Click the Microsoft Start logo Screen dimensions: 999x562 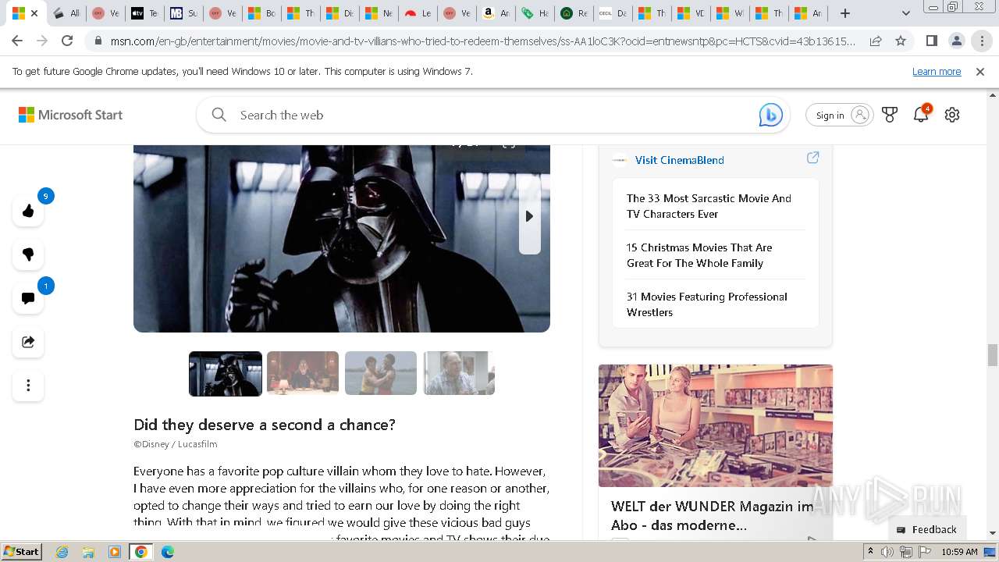(71, 115)
